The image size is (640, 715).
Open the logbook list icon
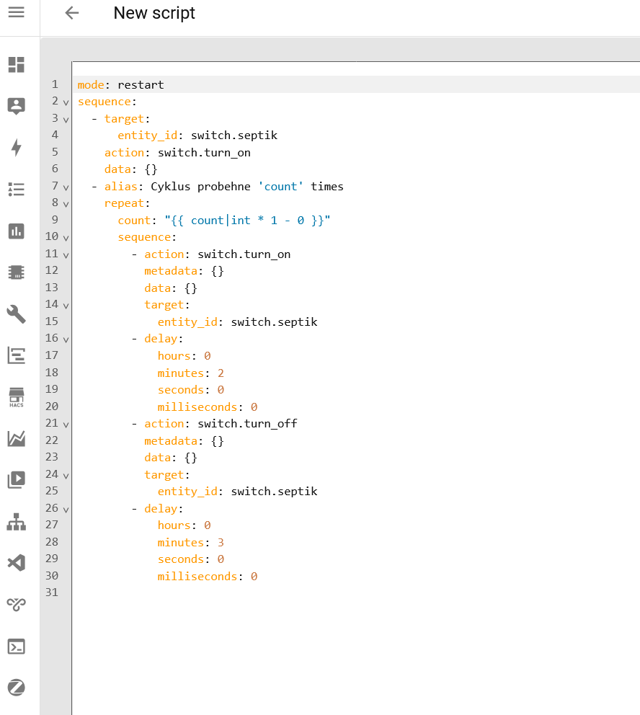pyautogui.click(x=16, y=189)
